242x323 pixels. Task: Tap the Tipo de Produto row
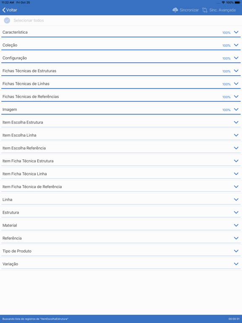click(x=121, y=251)
